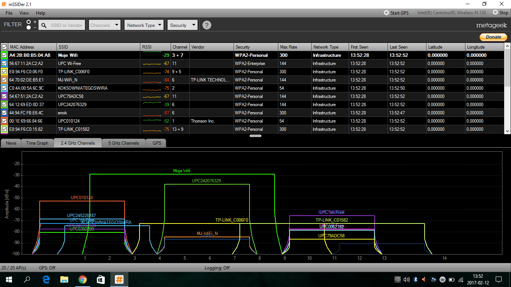The image size is (511, 287).
Task: Toggle the MJ-WiFi_N row checkbox
Action: point(4,80)
